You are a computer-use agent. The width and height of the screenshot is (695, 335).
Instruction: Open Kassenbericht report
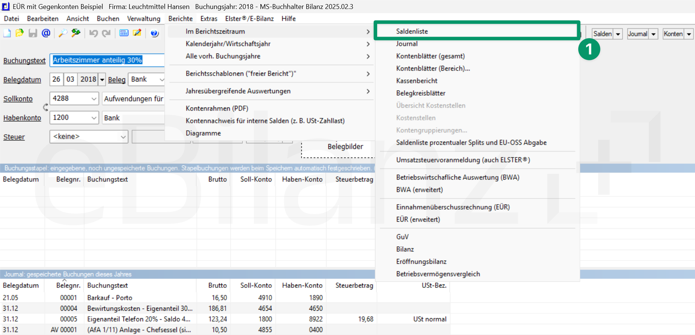[477, 81]
